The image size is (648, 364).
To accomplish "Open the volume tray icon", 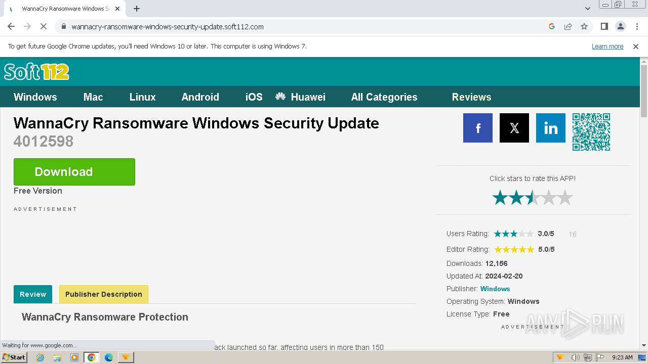I will coord(576,357).
